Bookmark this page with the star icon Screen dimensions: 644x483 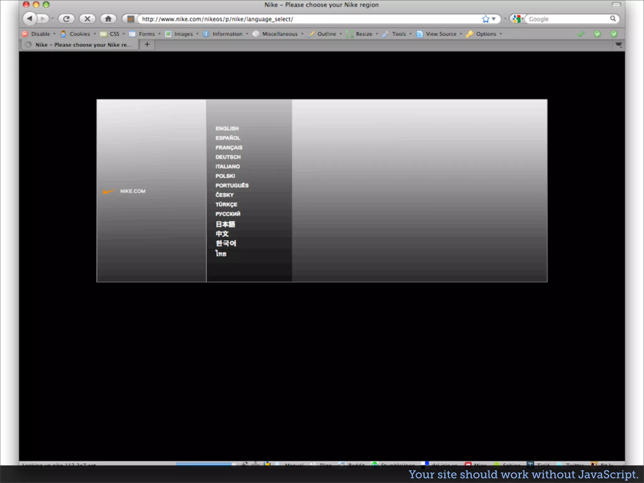coord(486,19)
